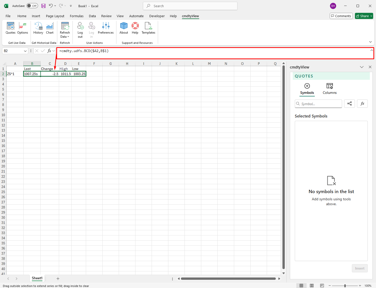This screenshot has width=376, height=288.
Task: Click the fx formula button in side panel
Action: pyautogui.click(x=362, y=104)
